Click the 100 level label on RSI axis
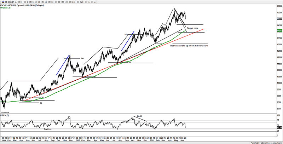Screen dimensions: 283x144 pyautogui.click(x=279, y=115)
